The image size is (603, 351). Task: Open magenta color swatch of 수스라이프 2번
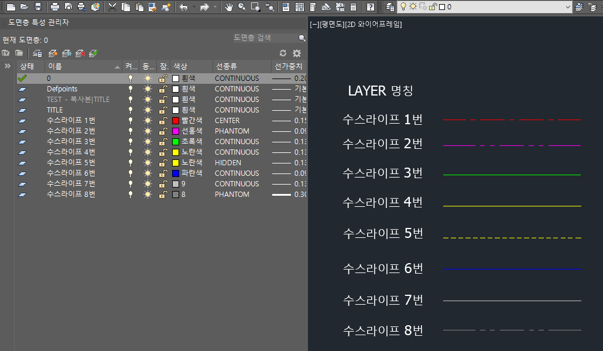176,131
